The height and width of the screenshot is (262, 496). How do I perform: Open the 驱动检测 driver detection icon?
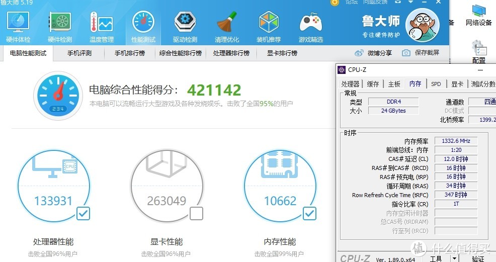coord(185,27)
